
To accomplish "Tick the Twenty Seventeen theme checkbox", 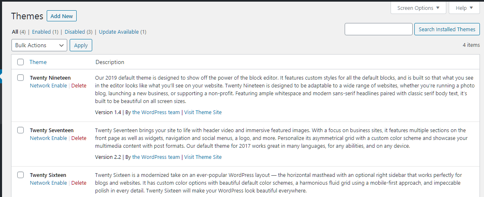I will tap(20, 130).
